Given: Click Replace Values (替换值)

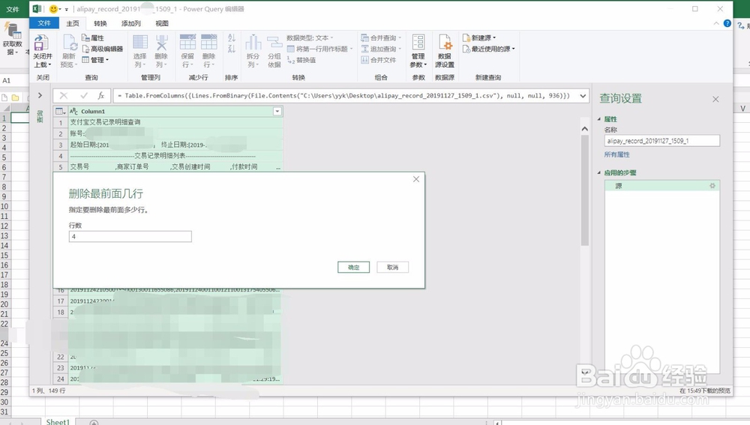Looking at the screenshot, I should (x=301, y=60).
